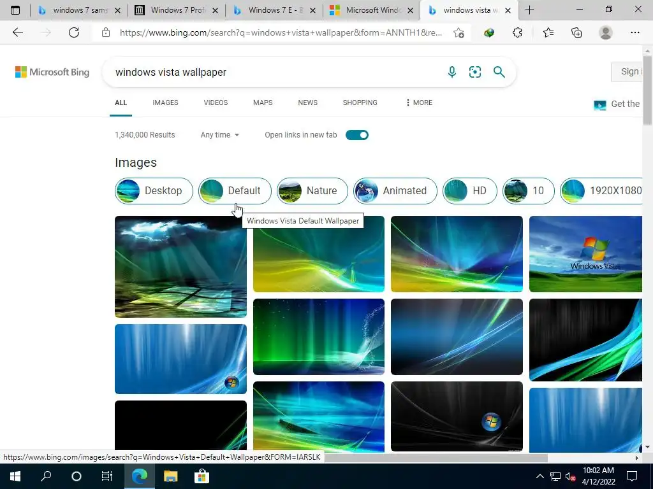Add page to favorites star icon
The height and width of the screenshot is (489, 653).
click(459, 32)
